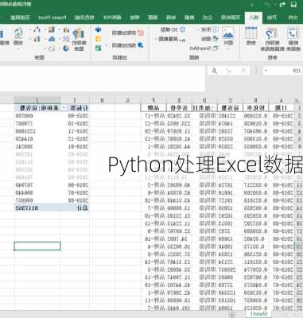This screenshot has width=303, height=318.
Task: Select the column A header
Action: pyautogui.click(x=282, y=100)
